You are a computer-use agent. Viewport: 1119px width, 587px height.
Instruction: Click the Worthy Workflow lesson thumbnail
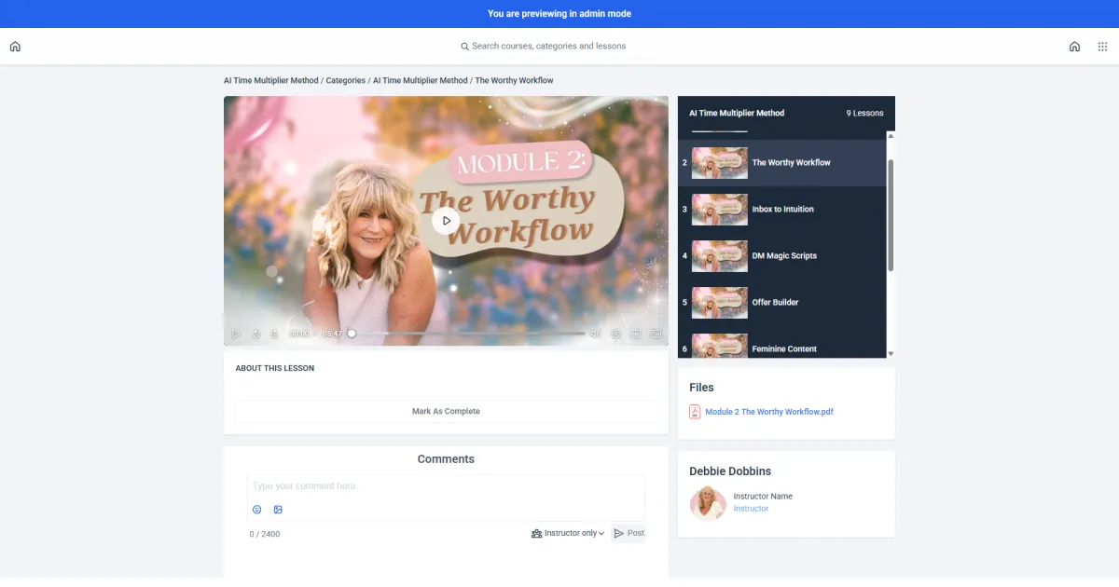point(719,163)
